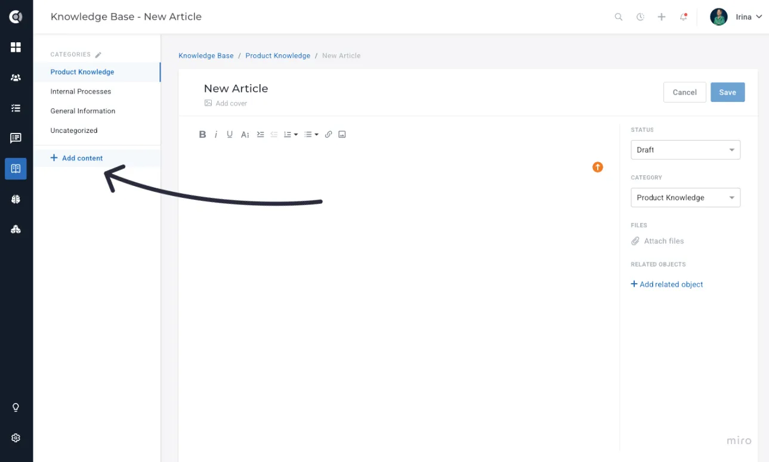Open settings gear in left sidebar
Image resolution: width=769 pixels, height=462 pixels.
(x=16, y=438)
